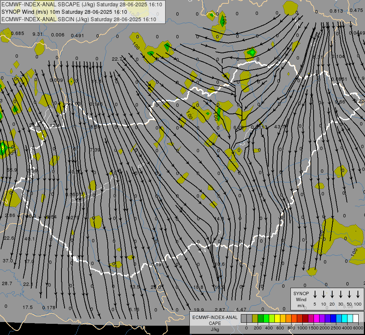The height and width of the screenshot is (335, 365).
Task: Click the 'SYNOP Wind m/s' legend label
Action: 301,299
